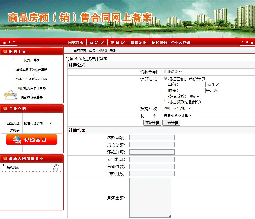
Task: Click the orange square icon beside 购房工具
Action: tap(5, 51)
